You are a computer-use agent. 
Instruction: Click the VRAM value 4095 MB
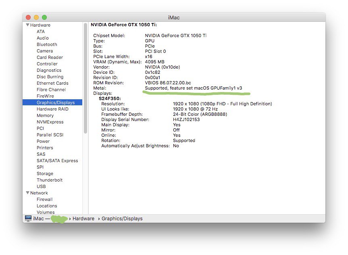pyautogui.click(x=155, y=62)
